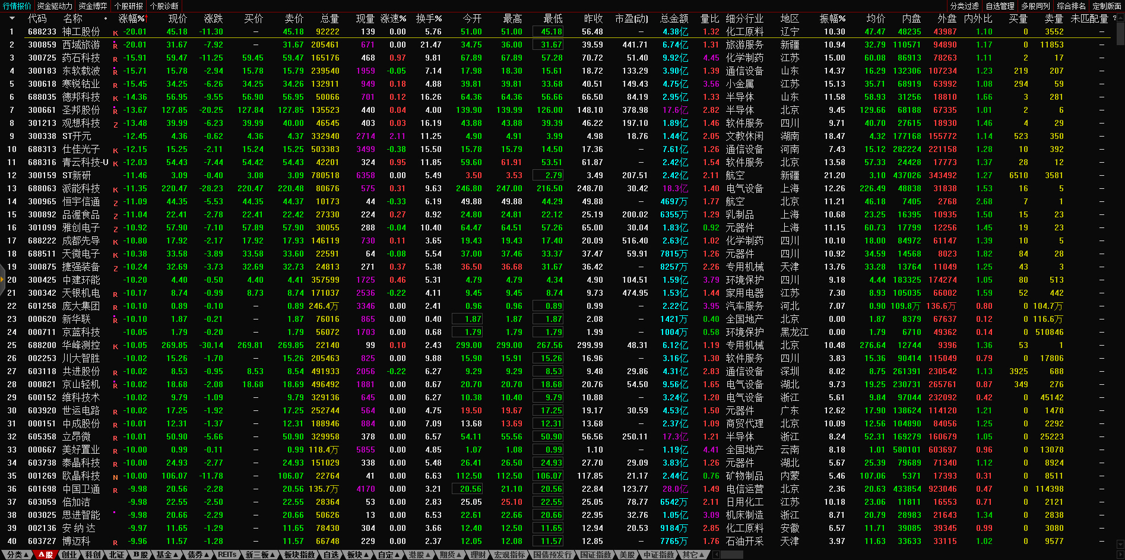
Task: Open 定制版面 layout customization
Action: click(1107, 6)
